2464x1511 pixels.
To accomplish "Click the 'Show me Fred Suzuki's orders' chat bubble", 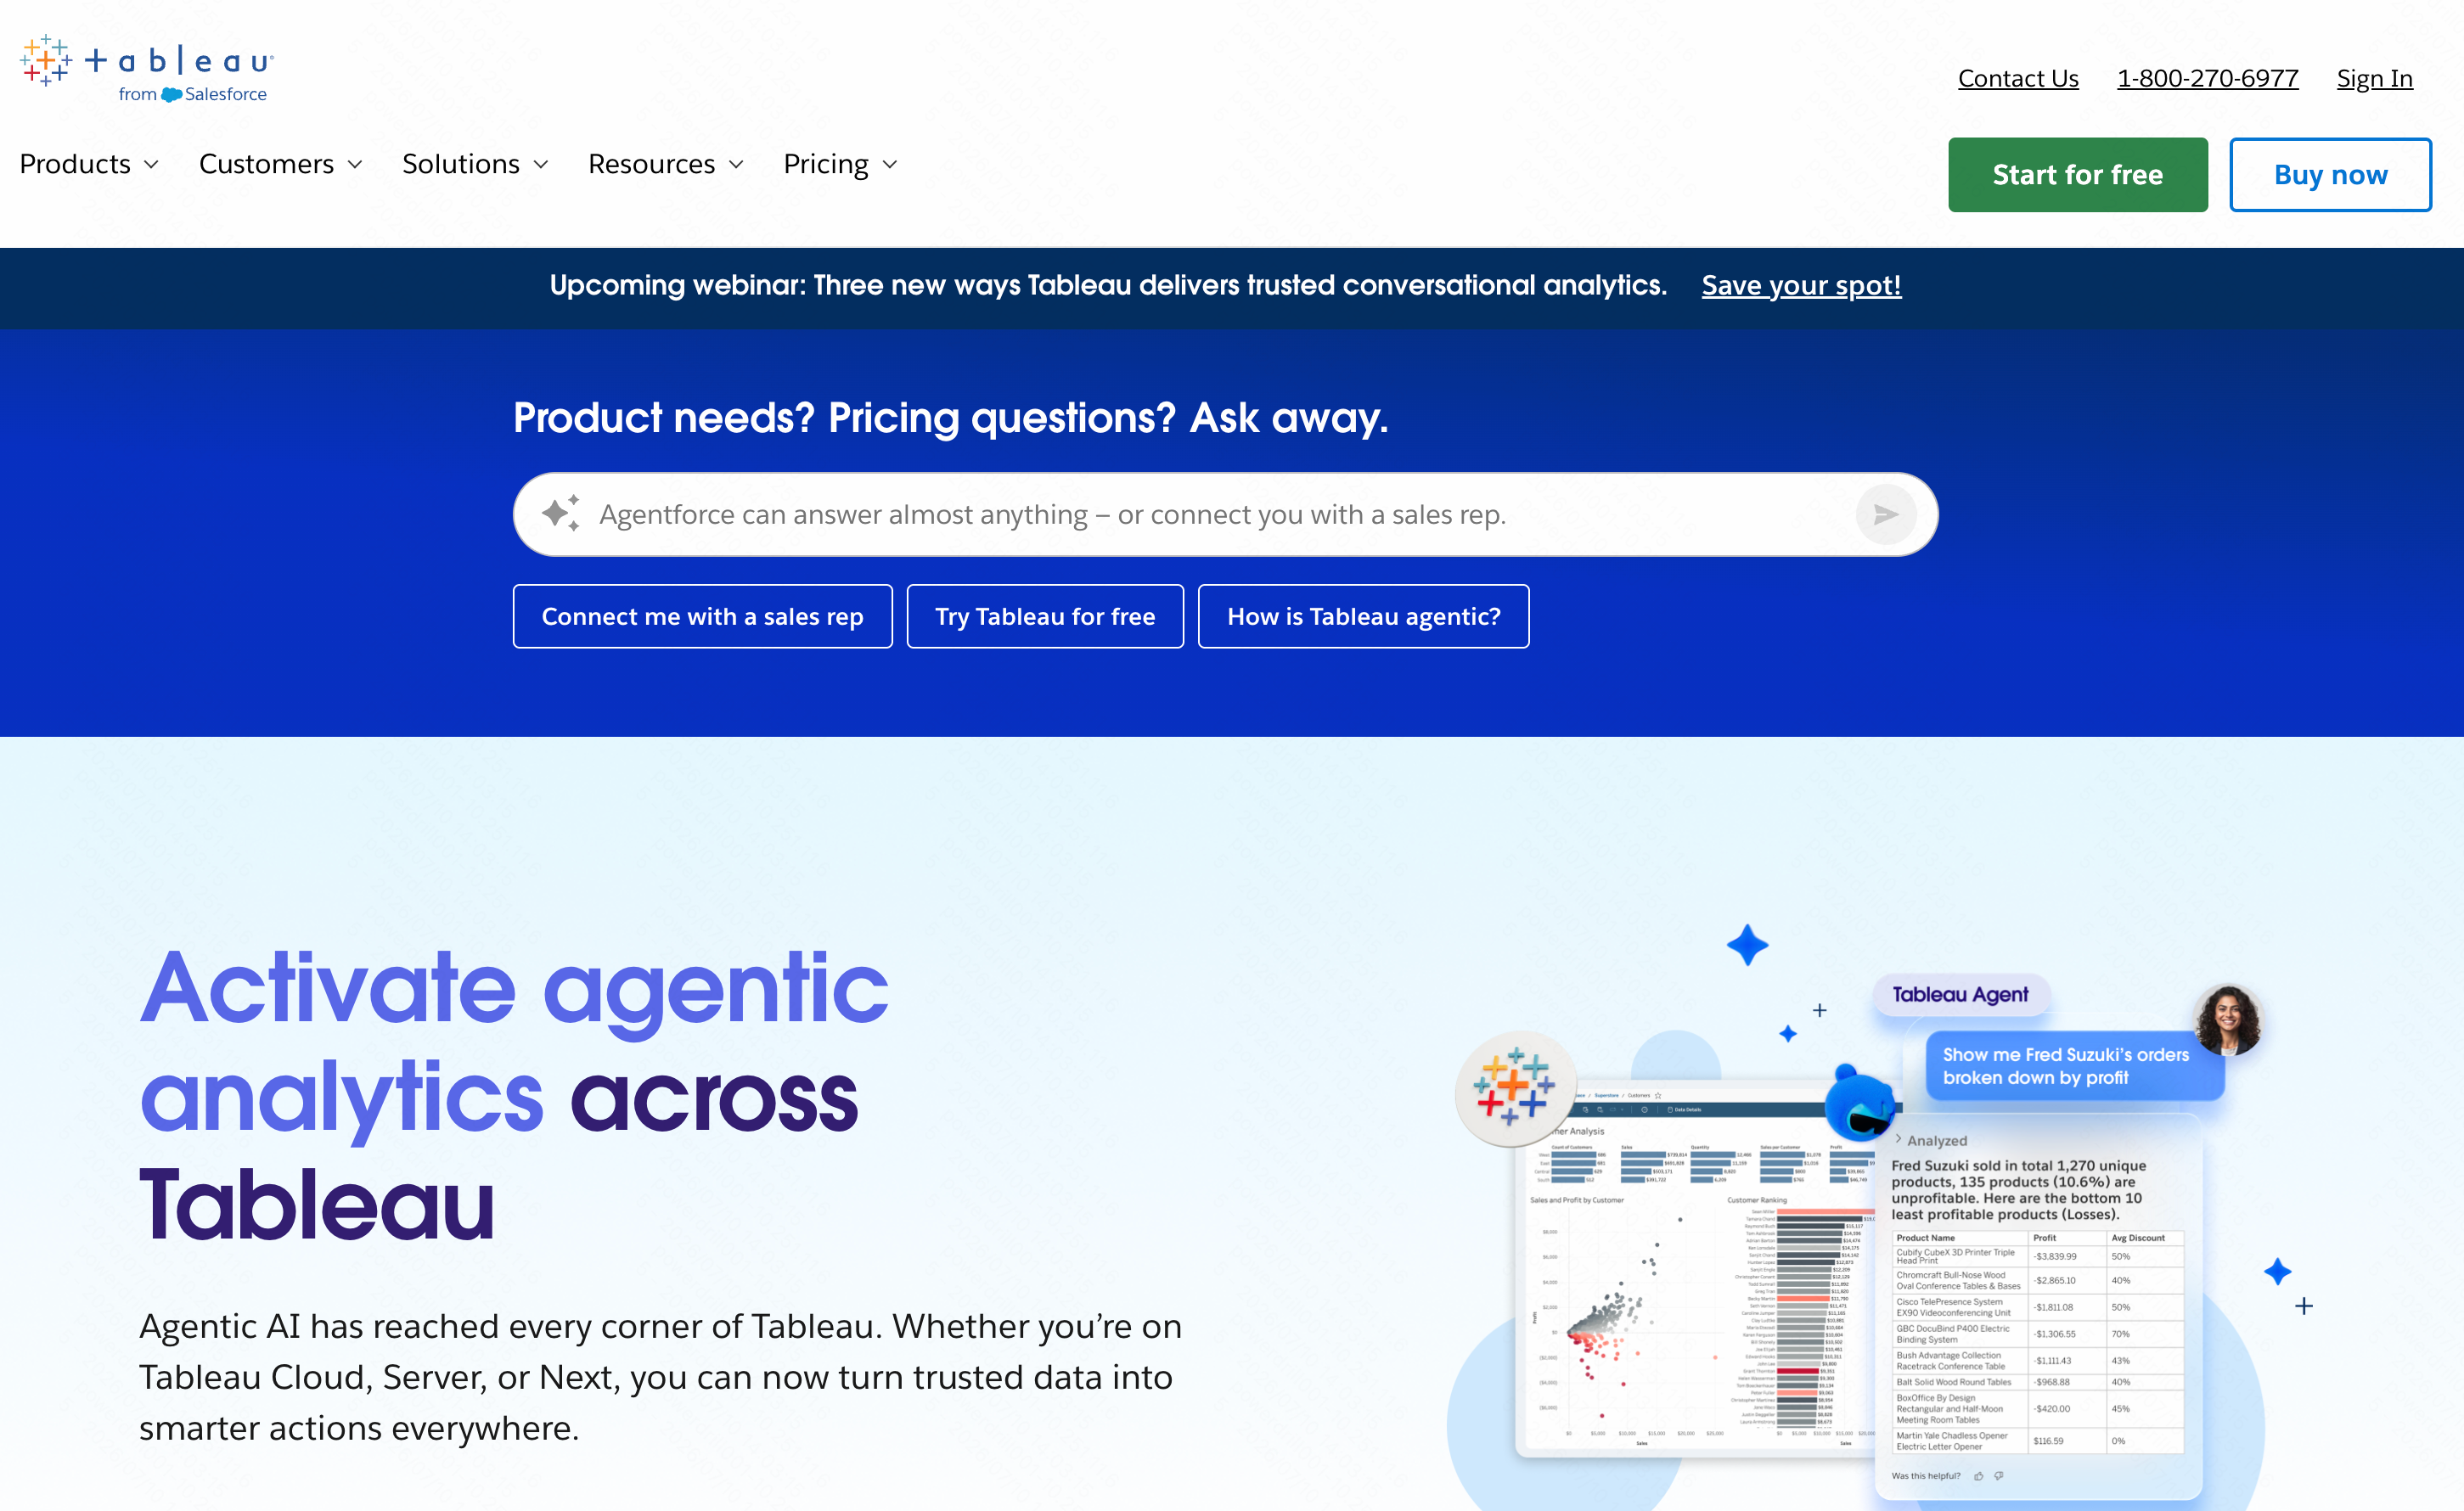I will [x=2074, y=1066].
